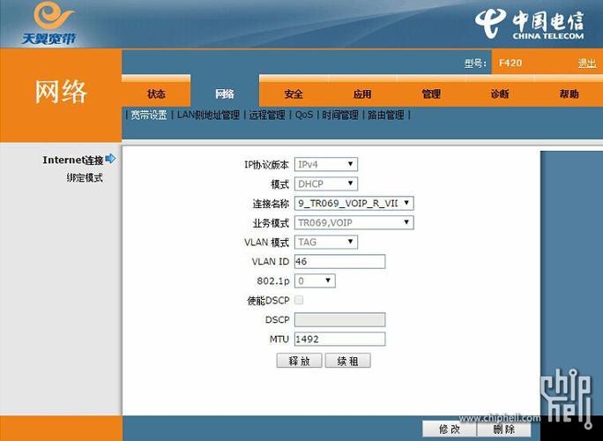
Task: Select the 网络 tab
Action: pyautogui.click(x=225, y=93)
